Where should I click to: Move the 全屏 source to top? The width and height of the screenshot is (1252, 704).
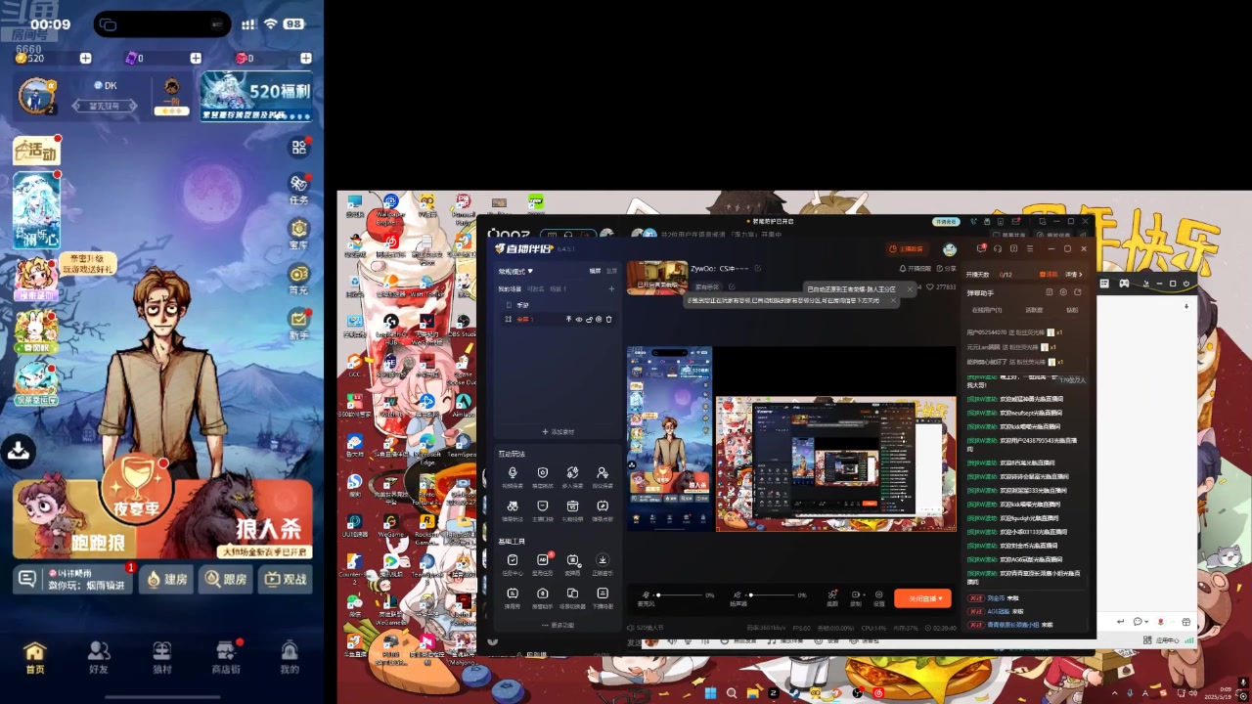click(x=568, y=320)
